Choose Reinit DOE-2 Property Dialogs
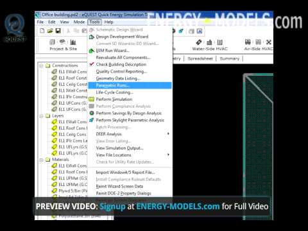 tap(130, 193)
